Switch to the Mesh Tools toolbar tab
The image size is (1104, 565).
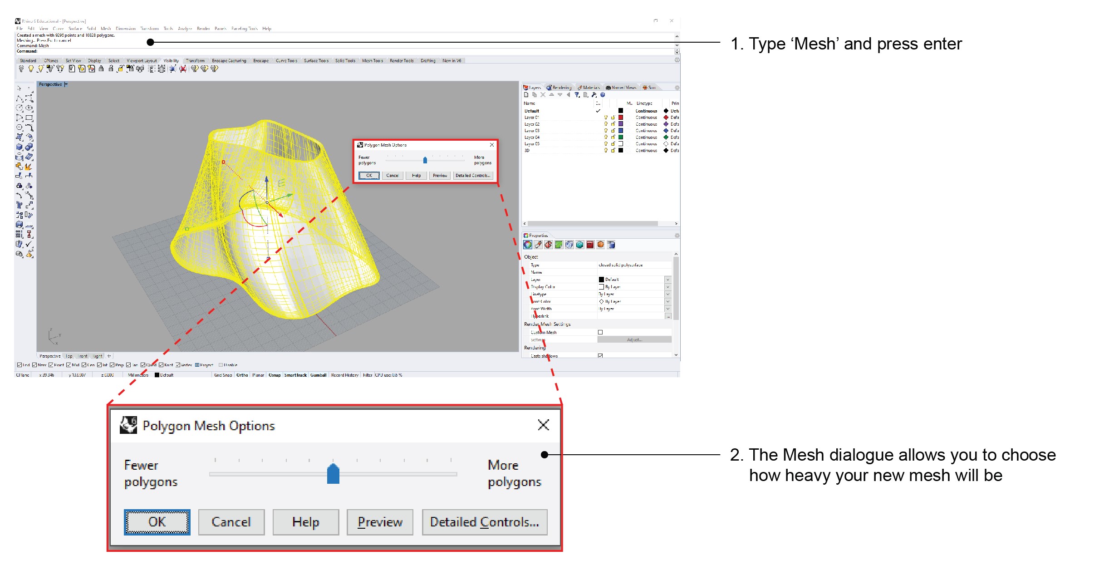(372, 61)
